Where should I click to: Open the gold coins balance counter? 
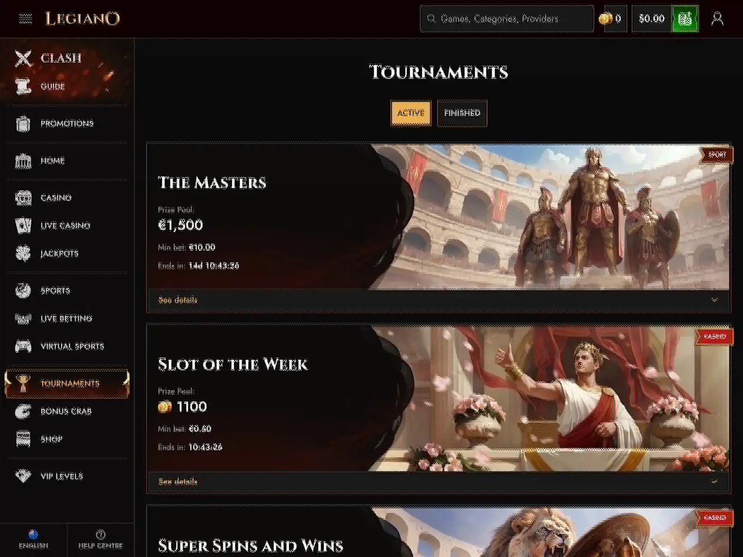(x=611, y=19)
